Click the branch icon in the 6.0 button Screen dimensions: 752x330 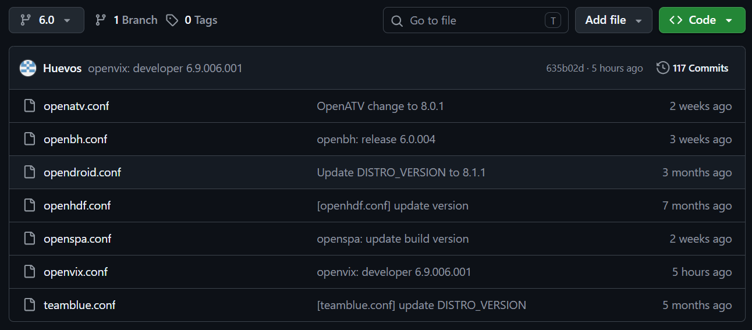25,20
